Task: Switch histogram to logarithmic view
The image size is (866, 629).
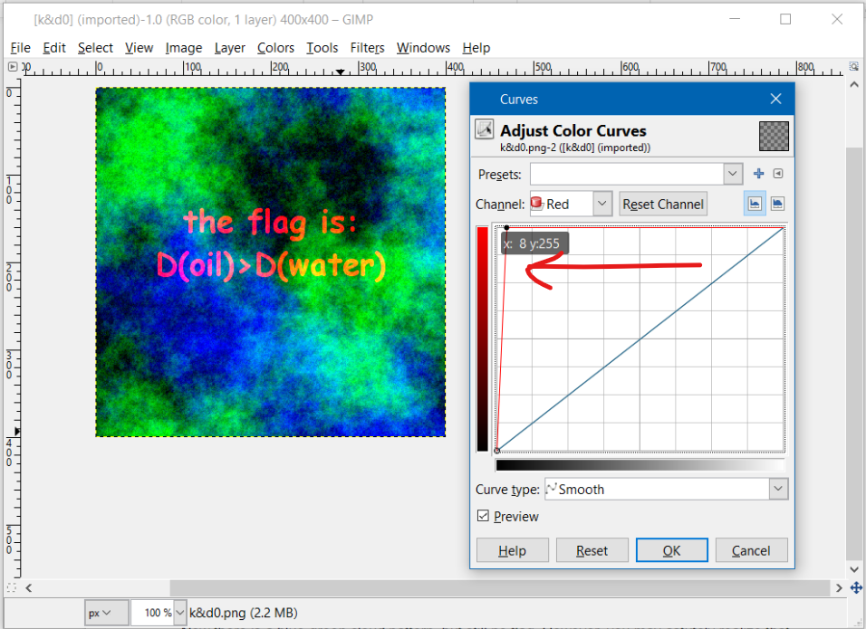Action: (x=777, y=204)
